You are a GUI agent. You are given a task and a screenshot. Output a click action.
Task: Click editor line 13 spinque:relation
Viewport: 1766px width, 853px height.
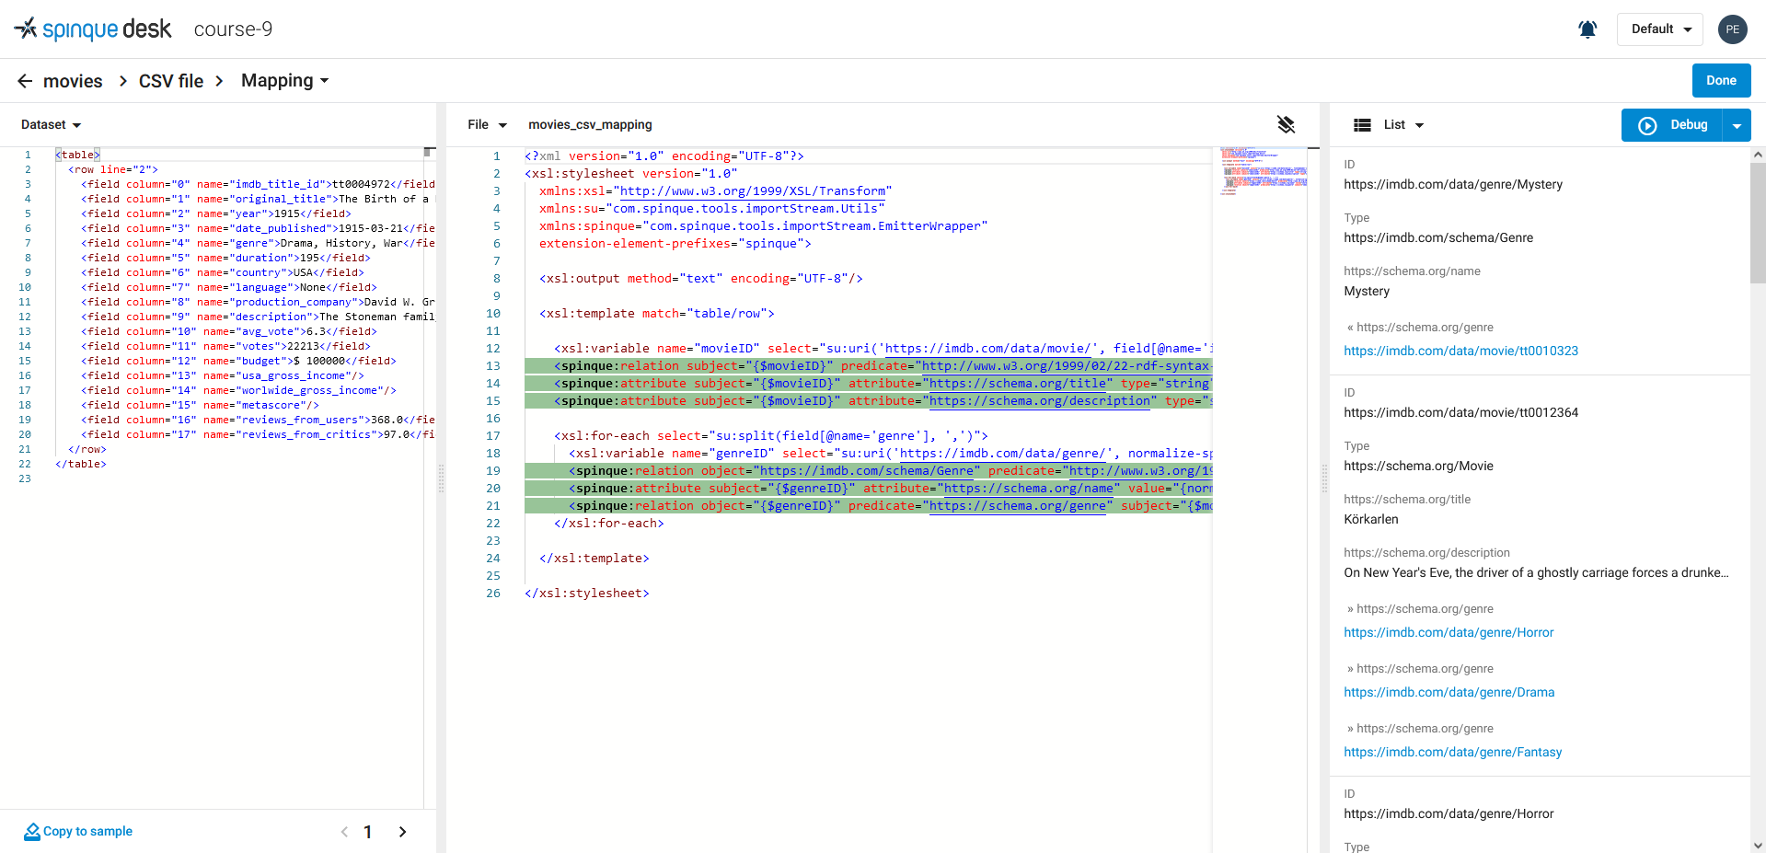pyautogui.click(x=868, y=366)
